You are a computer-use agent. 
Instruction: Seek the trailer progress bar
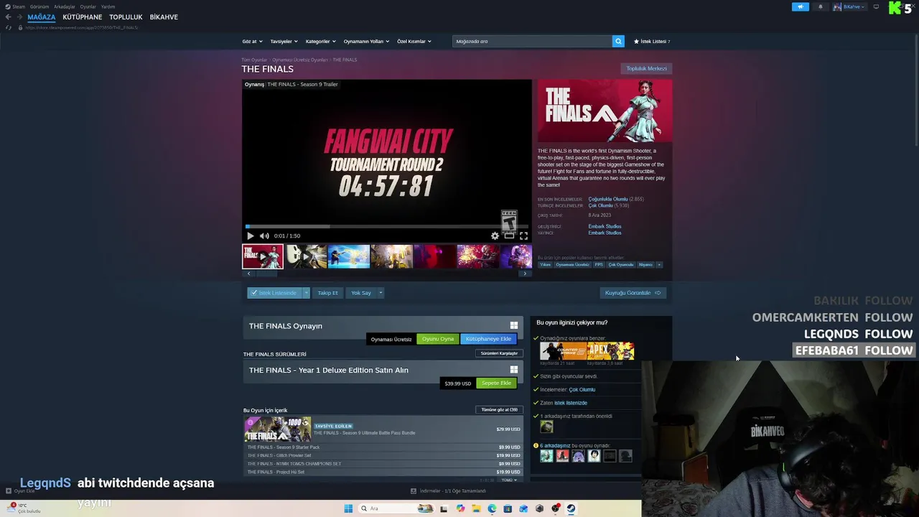[x=386, y=226]
